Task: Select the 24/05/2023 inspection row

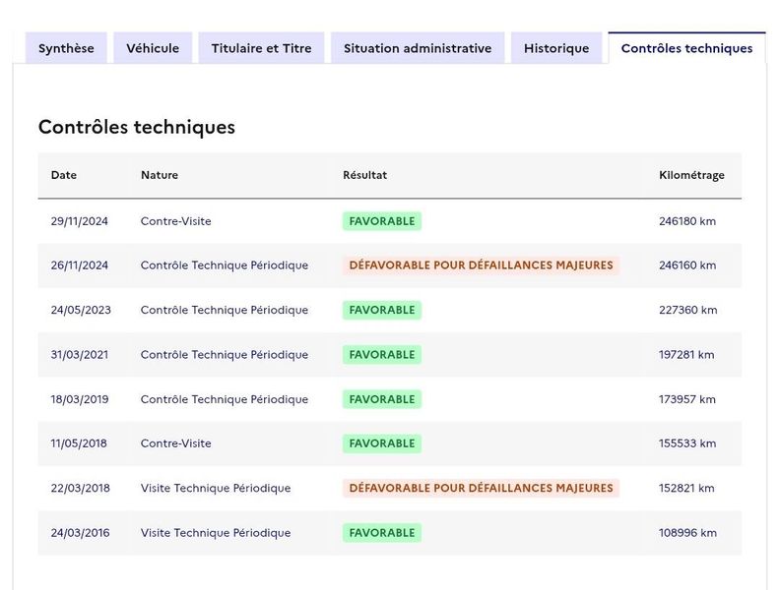Action: pos(390,310)
